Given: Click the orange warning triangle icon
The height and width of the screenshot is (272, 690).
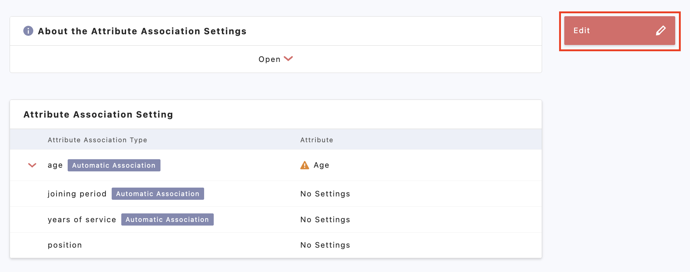Looking at the screenshot, I should coord(304,165).
